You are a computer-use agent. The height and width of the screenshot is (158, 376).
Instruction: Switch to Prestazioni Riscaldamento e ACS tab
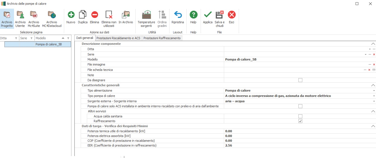click(118, 38)
